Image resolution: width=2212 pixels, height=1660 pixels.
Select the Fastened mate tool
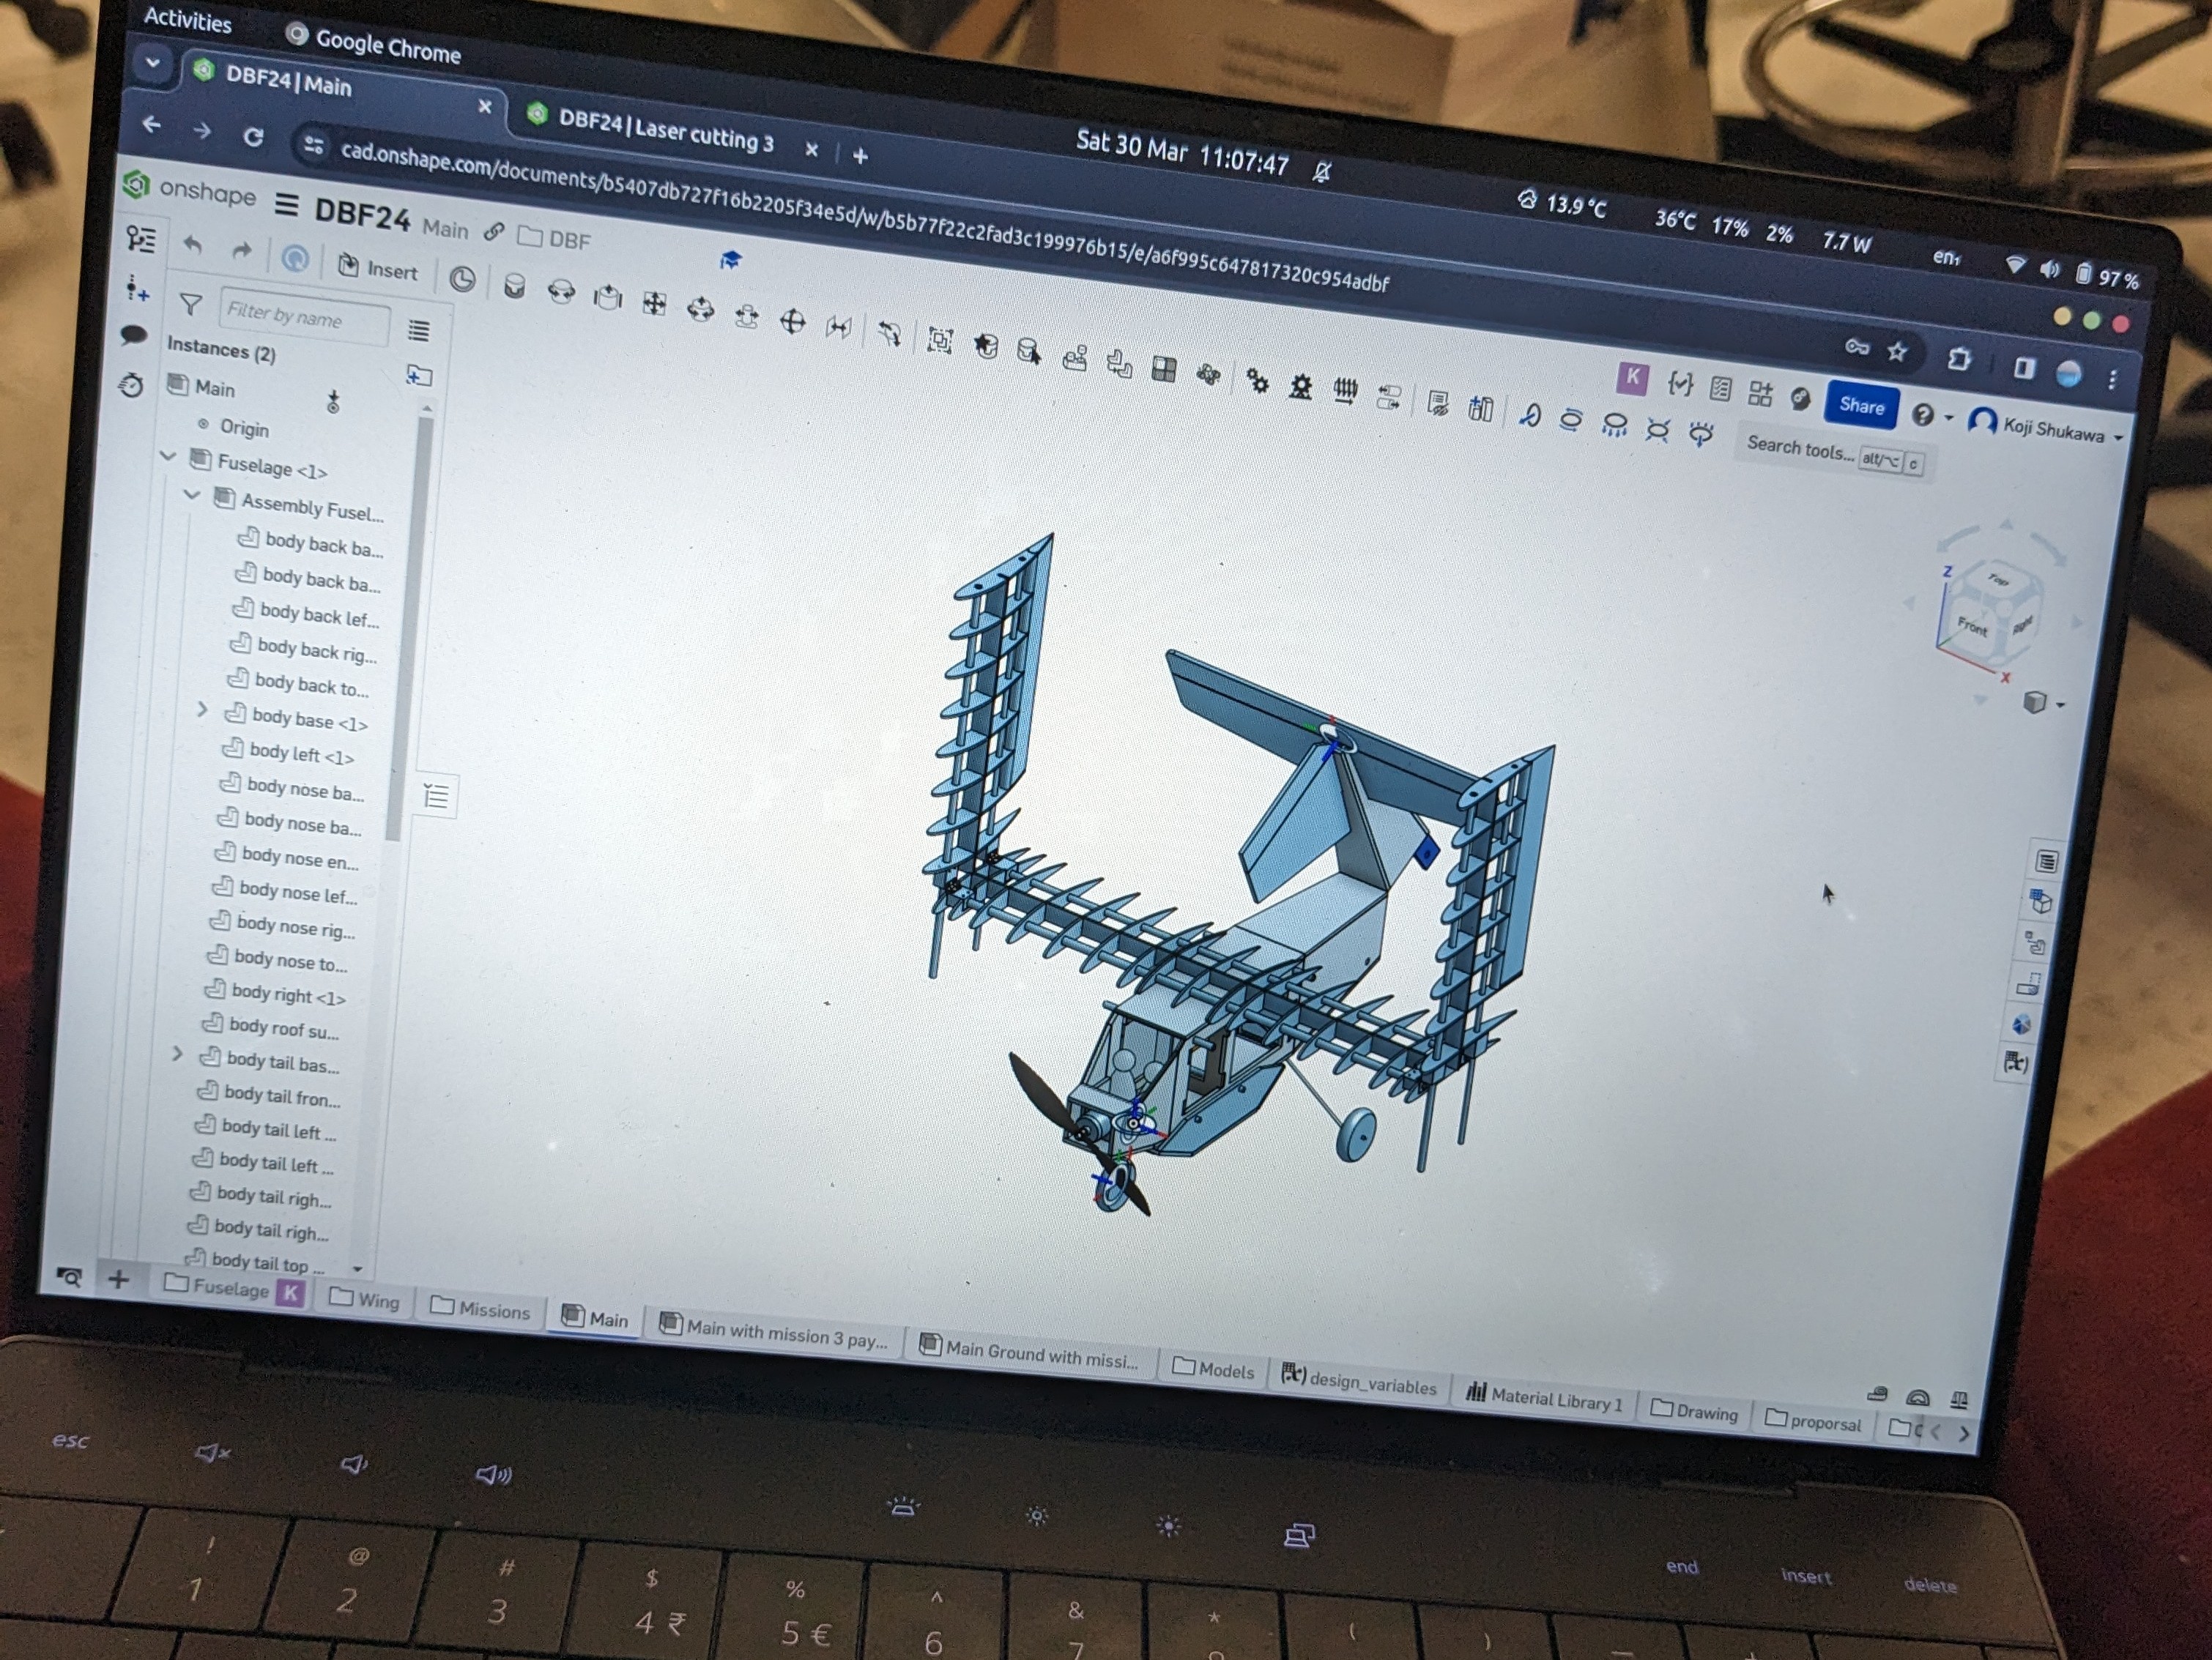coord(514,288)
